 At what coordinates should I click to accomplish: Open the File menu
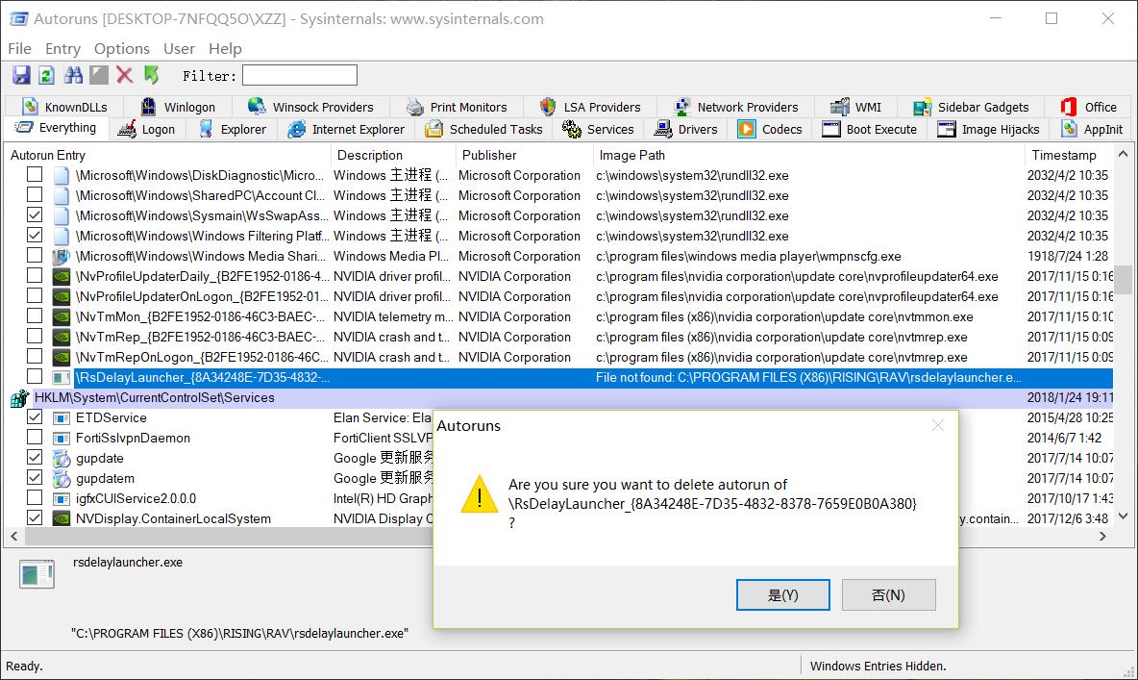click(x=19, y=49)
